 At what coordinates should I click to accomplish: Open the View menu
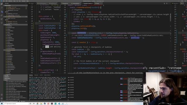pyautogui.click(x=14, y=1)
